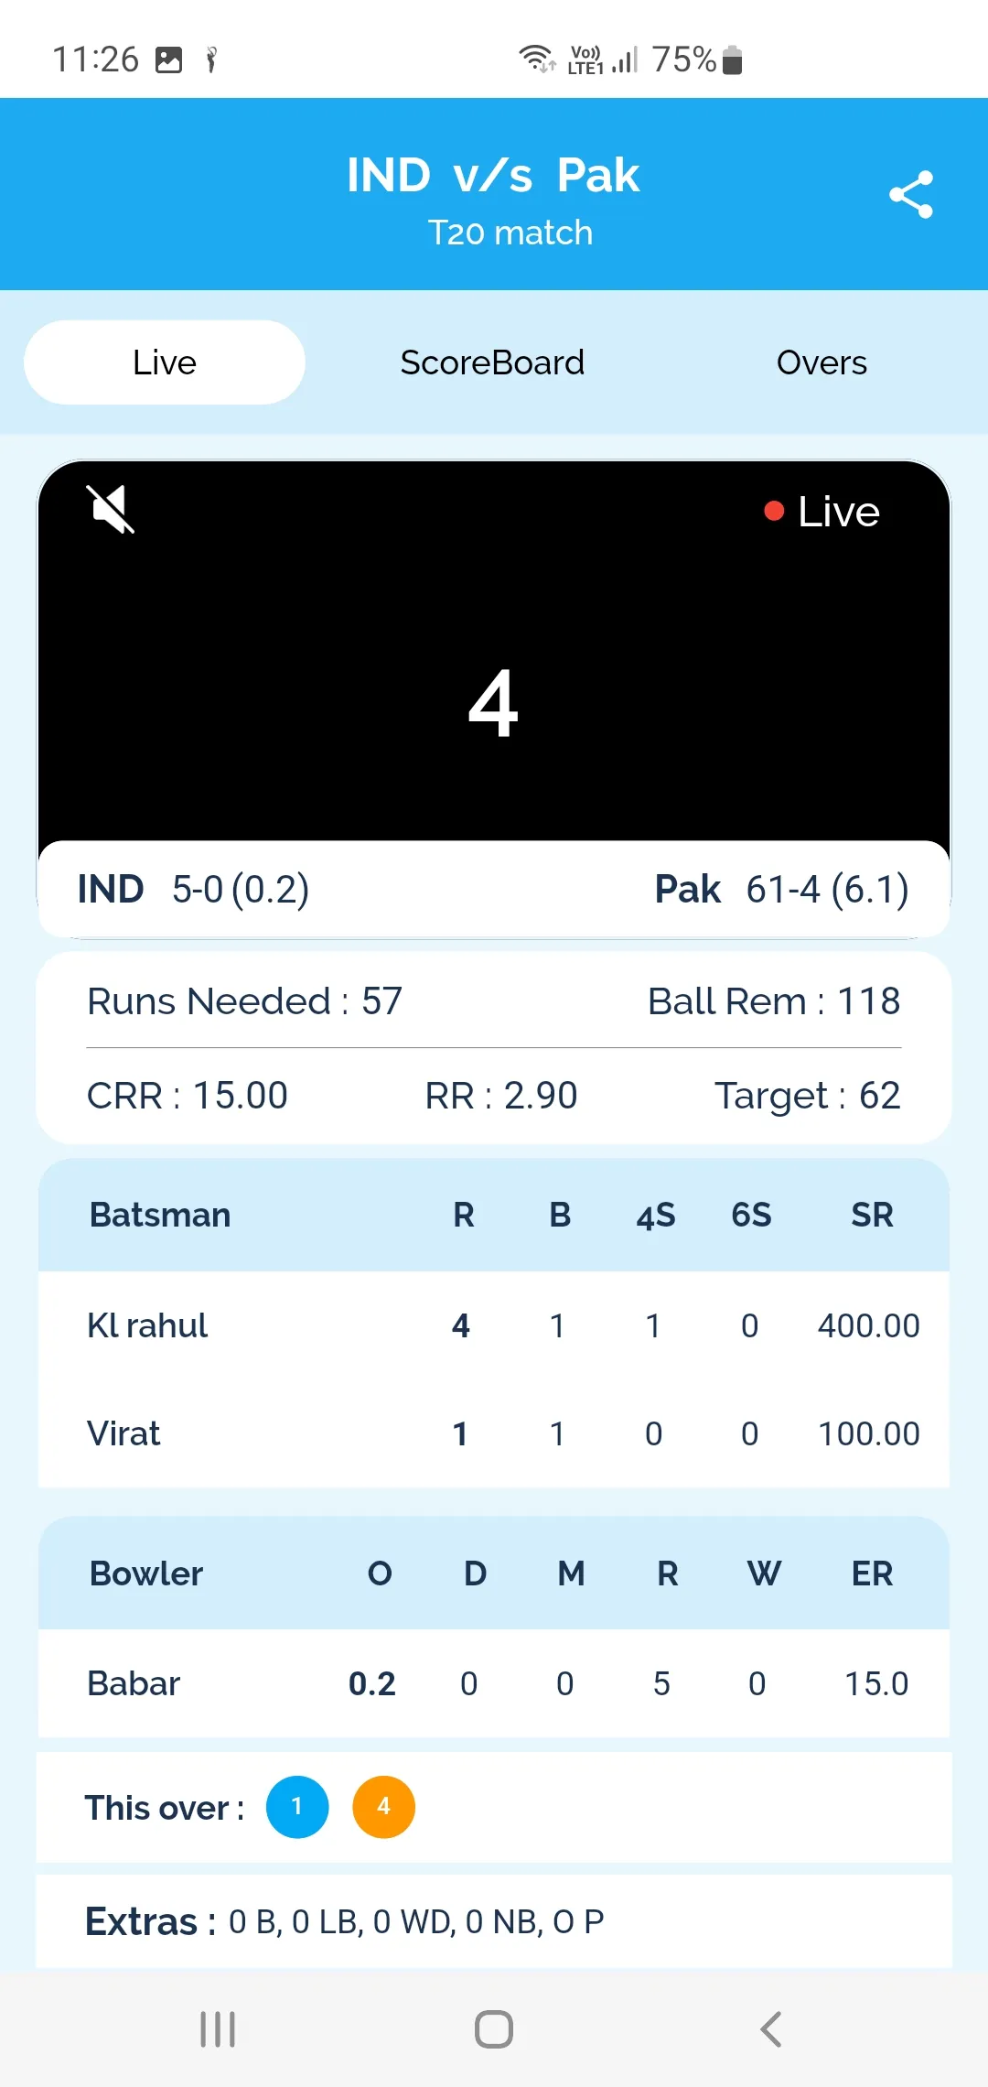Open Android recent apps button
The width and height of the screenshot is (988, 2087).
(x=218, y=2029)
